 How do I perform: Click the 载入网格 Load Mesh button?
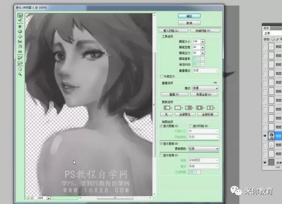(x=173, y=31)
